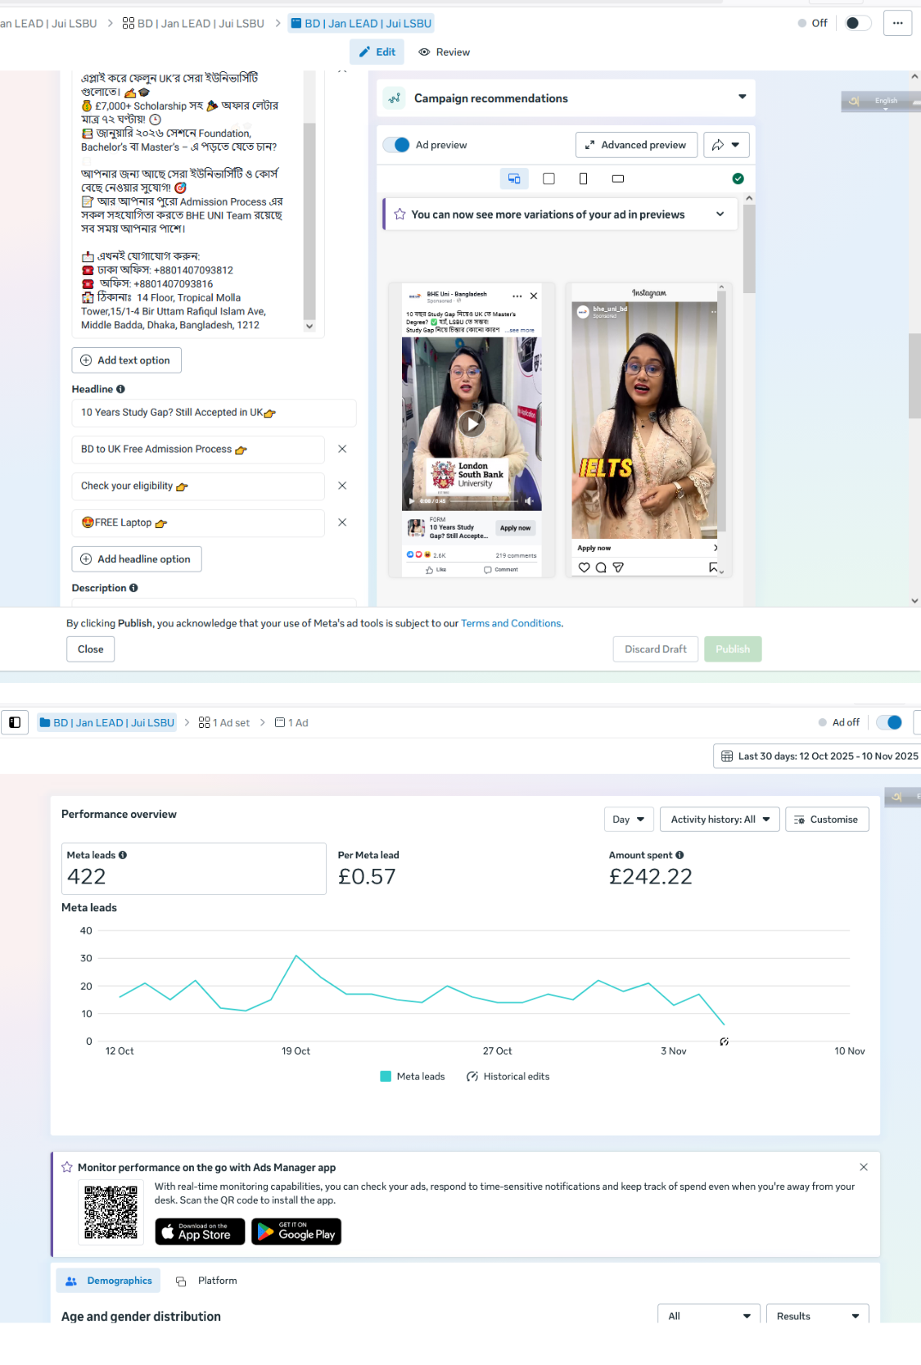Click the Instagram comment bubble icon

coord(601,567)
